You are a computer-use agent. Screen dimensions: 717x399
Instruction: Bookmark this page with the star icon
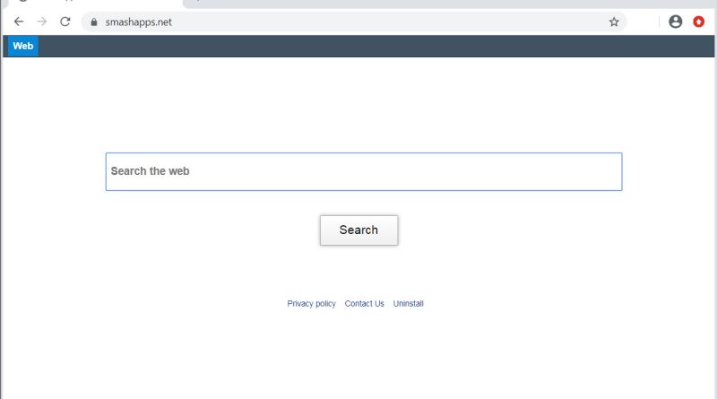click(614, 22)
